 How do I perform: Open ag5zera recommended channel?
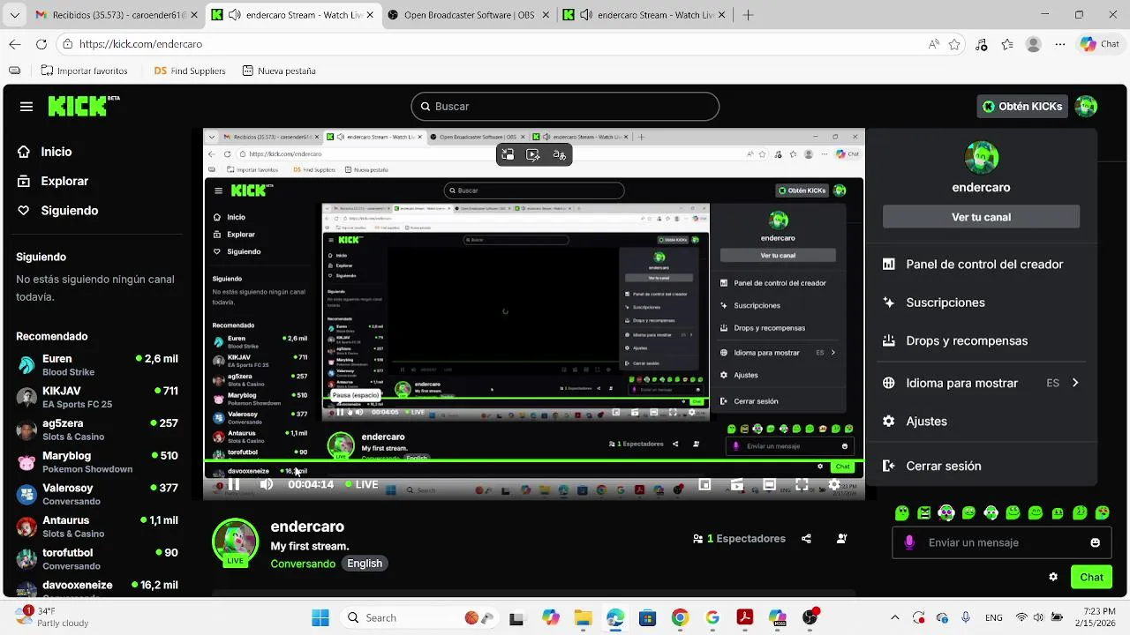click(98, 430)
